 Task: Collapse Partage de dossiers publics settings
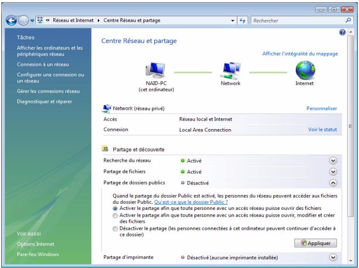[x=333, y=183]
